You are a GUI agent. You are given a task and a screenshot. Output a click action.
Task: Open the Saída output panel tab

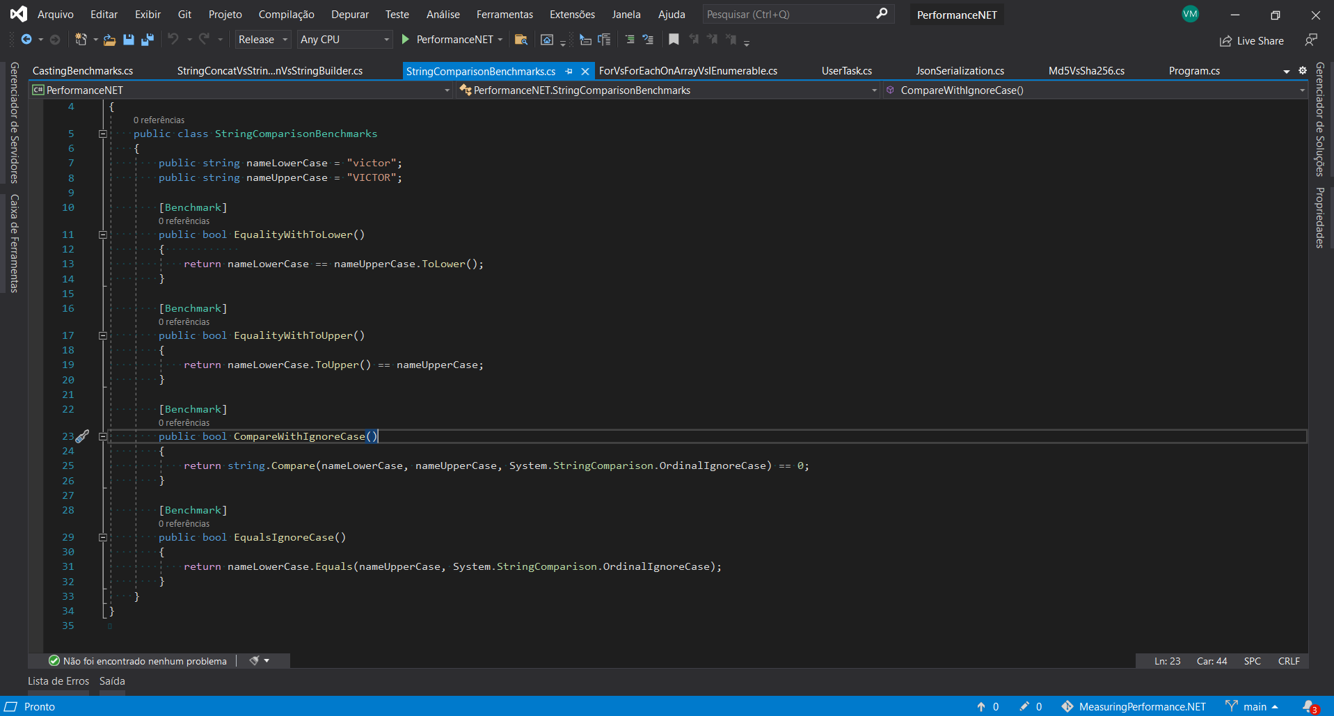112,681
